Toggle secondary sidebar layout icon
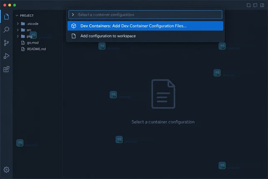 click(x=262, y=5)
